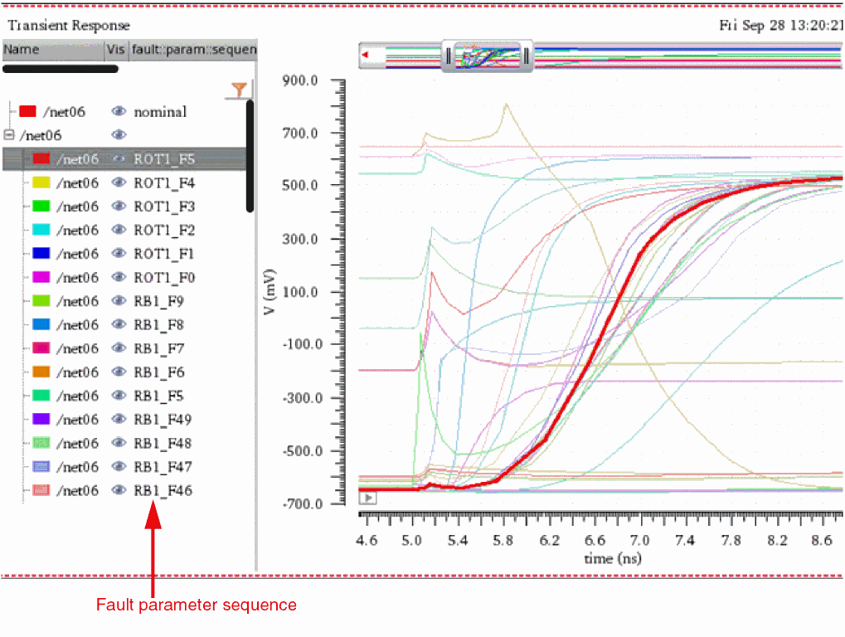Click the purple RB1_F49 color swatch
The width and height of the screenshot is (845, 637).
41,420
